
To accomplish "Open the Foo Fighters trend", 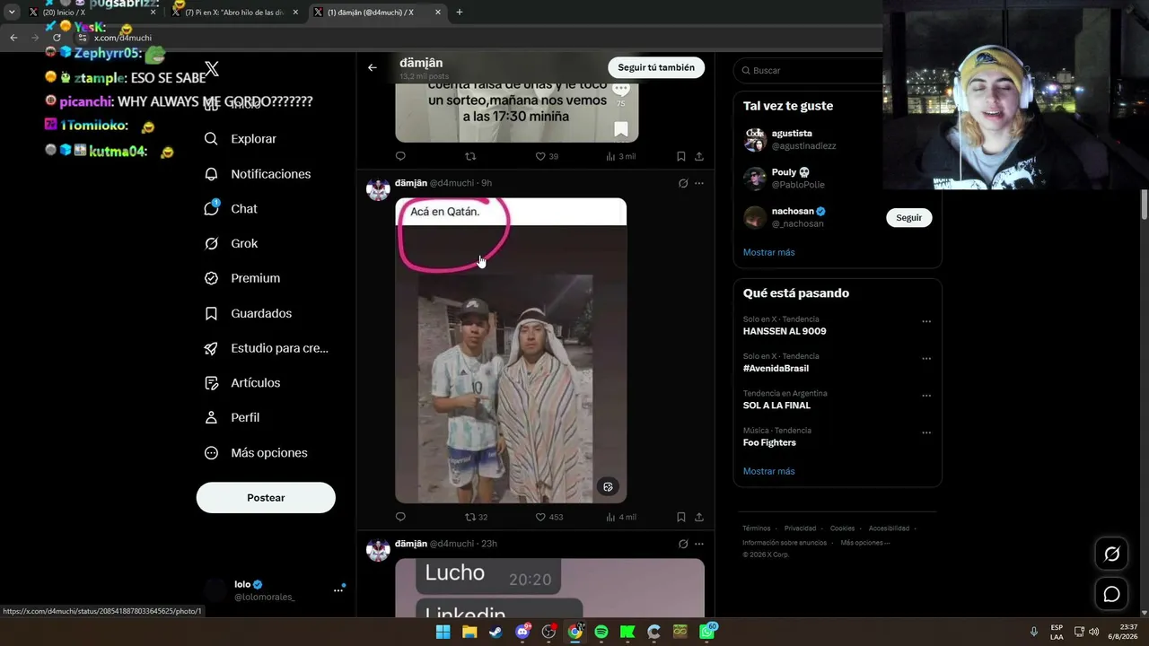I will (x=769, y=442).
